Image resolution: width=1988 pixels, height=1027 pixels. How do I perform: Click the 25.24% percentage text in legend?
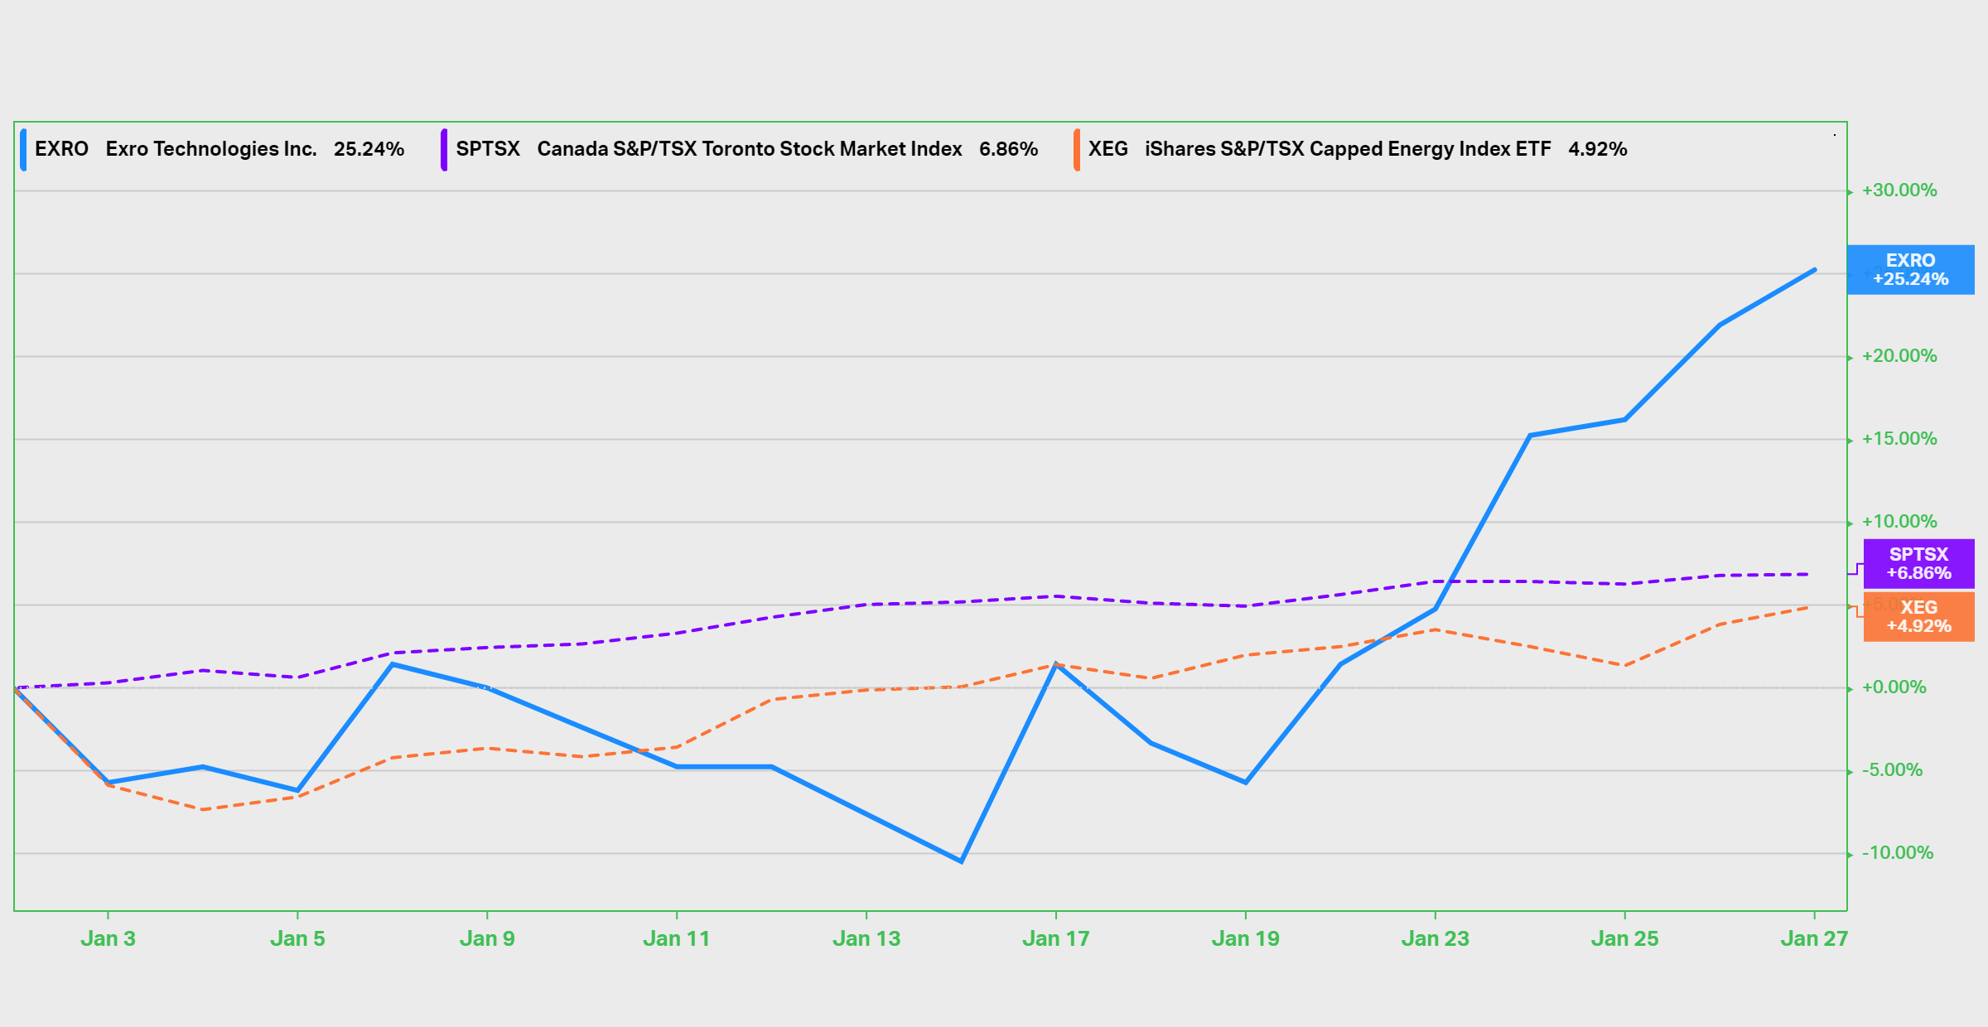[x=369, y=149]
